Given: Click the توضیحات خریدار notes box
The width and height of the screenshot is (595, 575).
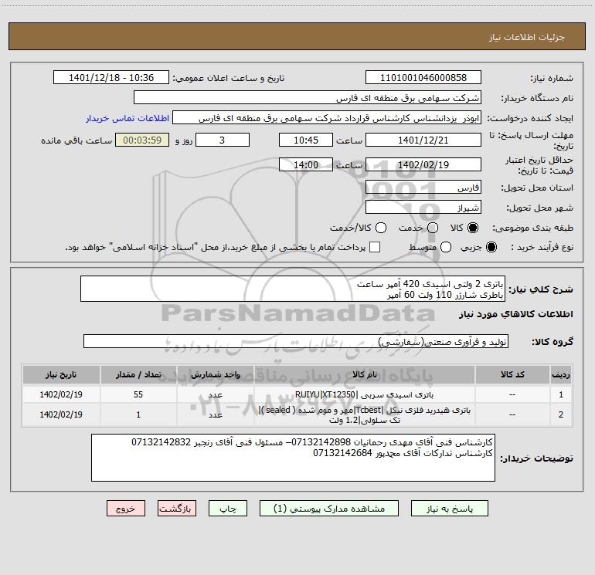Looking at the screenshot, I should click(x=293, y=458).
